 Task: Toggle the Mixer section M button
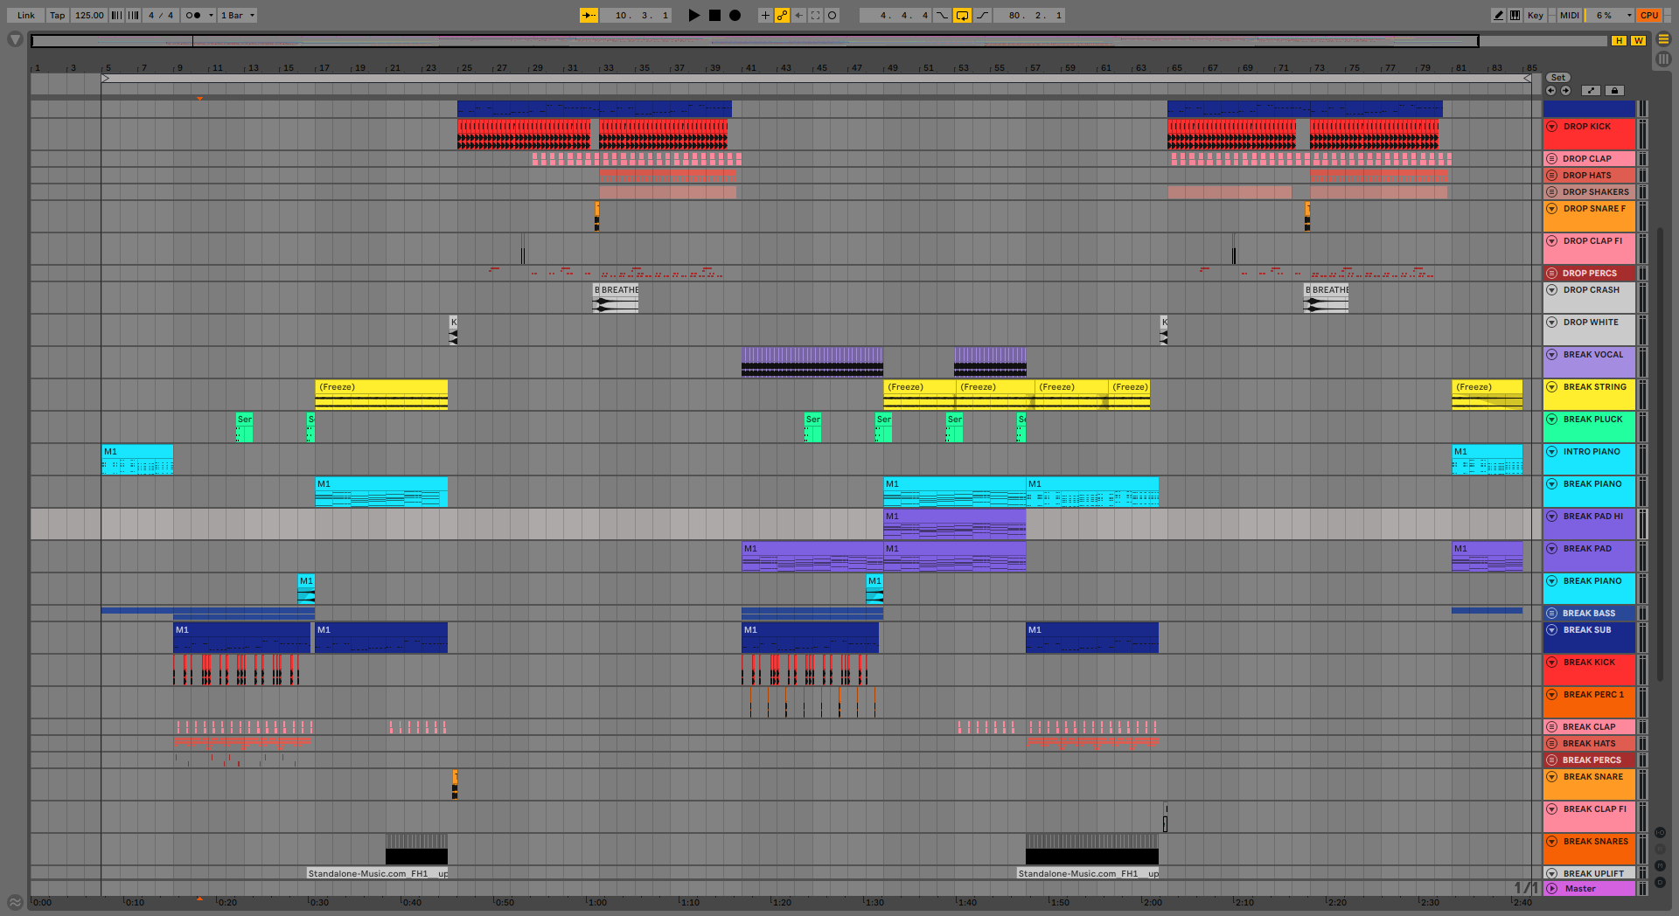click(x=1660, y=865)
